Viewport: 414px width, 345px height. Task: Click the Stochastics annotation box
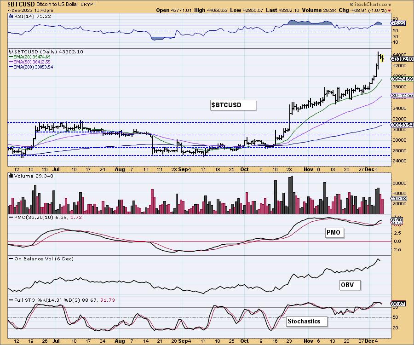tap(306, 321)
